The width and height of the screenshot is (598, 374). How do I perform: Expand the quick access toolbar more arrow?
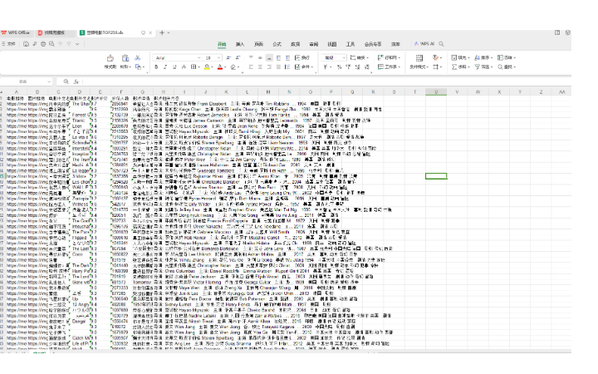[x=77, y=44]
